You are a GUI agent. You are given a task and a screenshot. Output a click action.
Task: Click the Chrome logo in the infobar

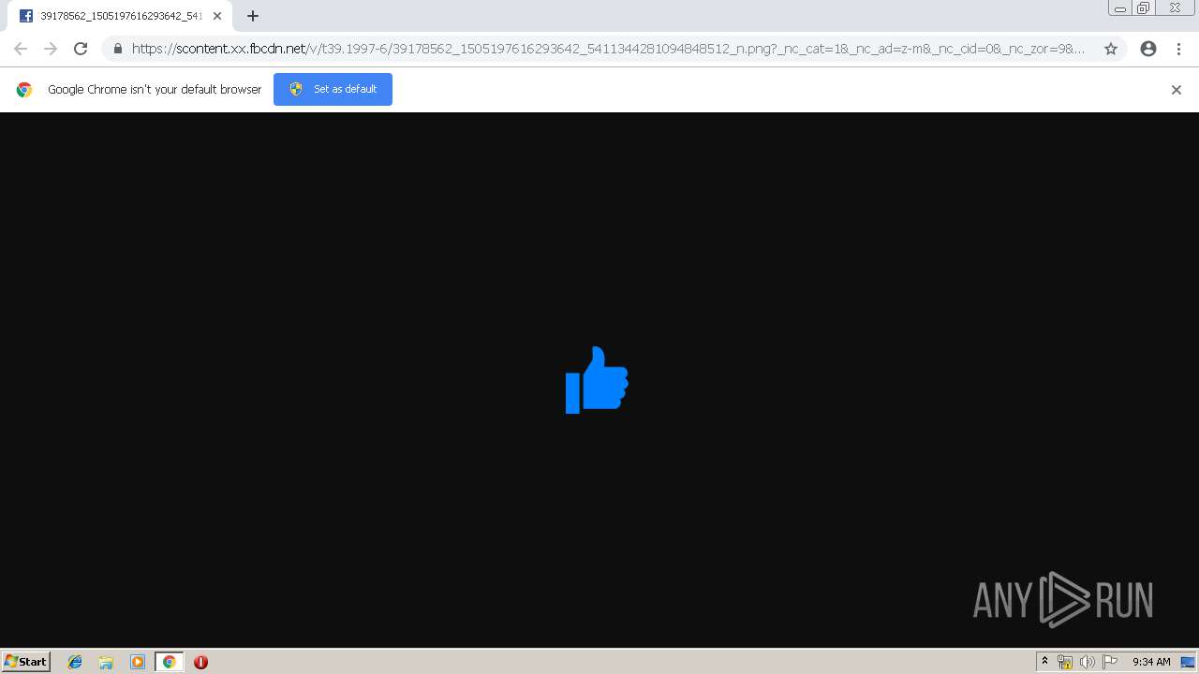pos(24,90)
